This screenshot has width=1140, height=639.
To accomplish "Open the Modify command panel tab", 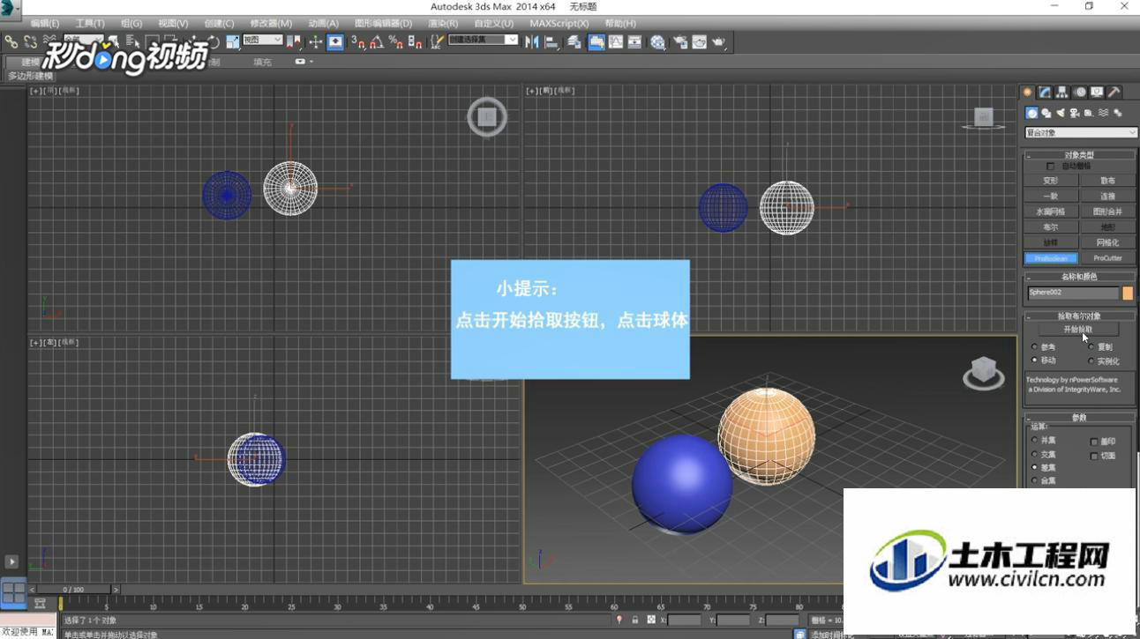I will click(x=1045, y=93).
